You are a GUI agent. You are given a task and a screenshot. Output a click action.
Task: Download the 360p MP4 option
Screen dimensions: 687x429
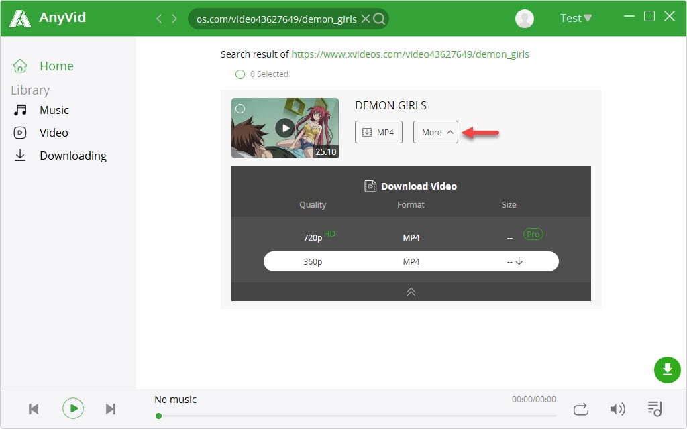pos(411,261)
